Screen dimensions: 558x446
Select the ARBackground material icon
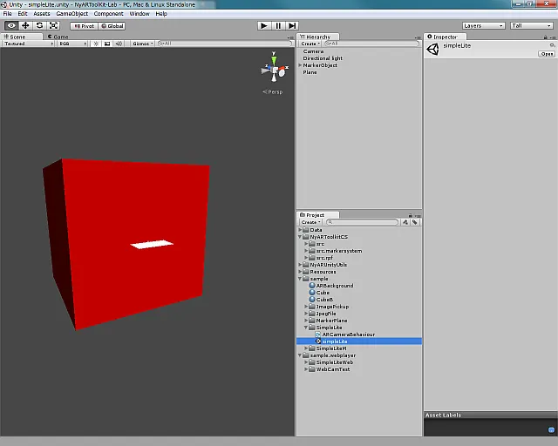(x=312, y=285)
